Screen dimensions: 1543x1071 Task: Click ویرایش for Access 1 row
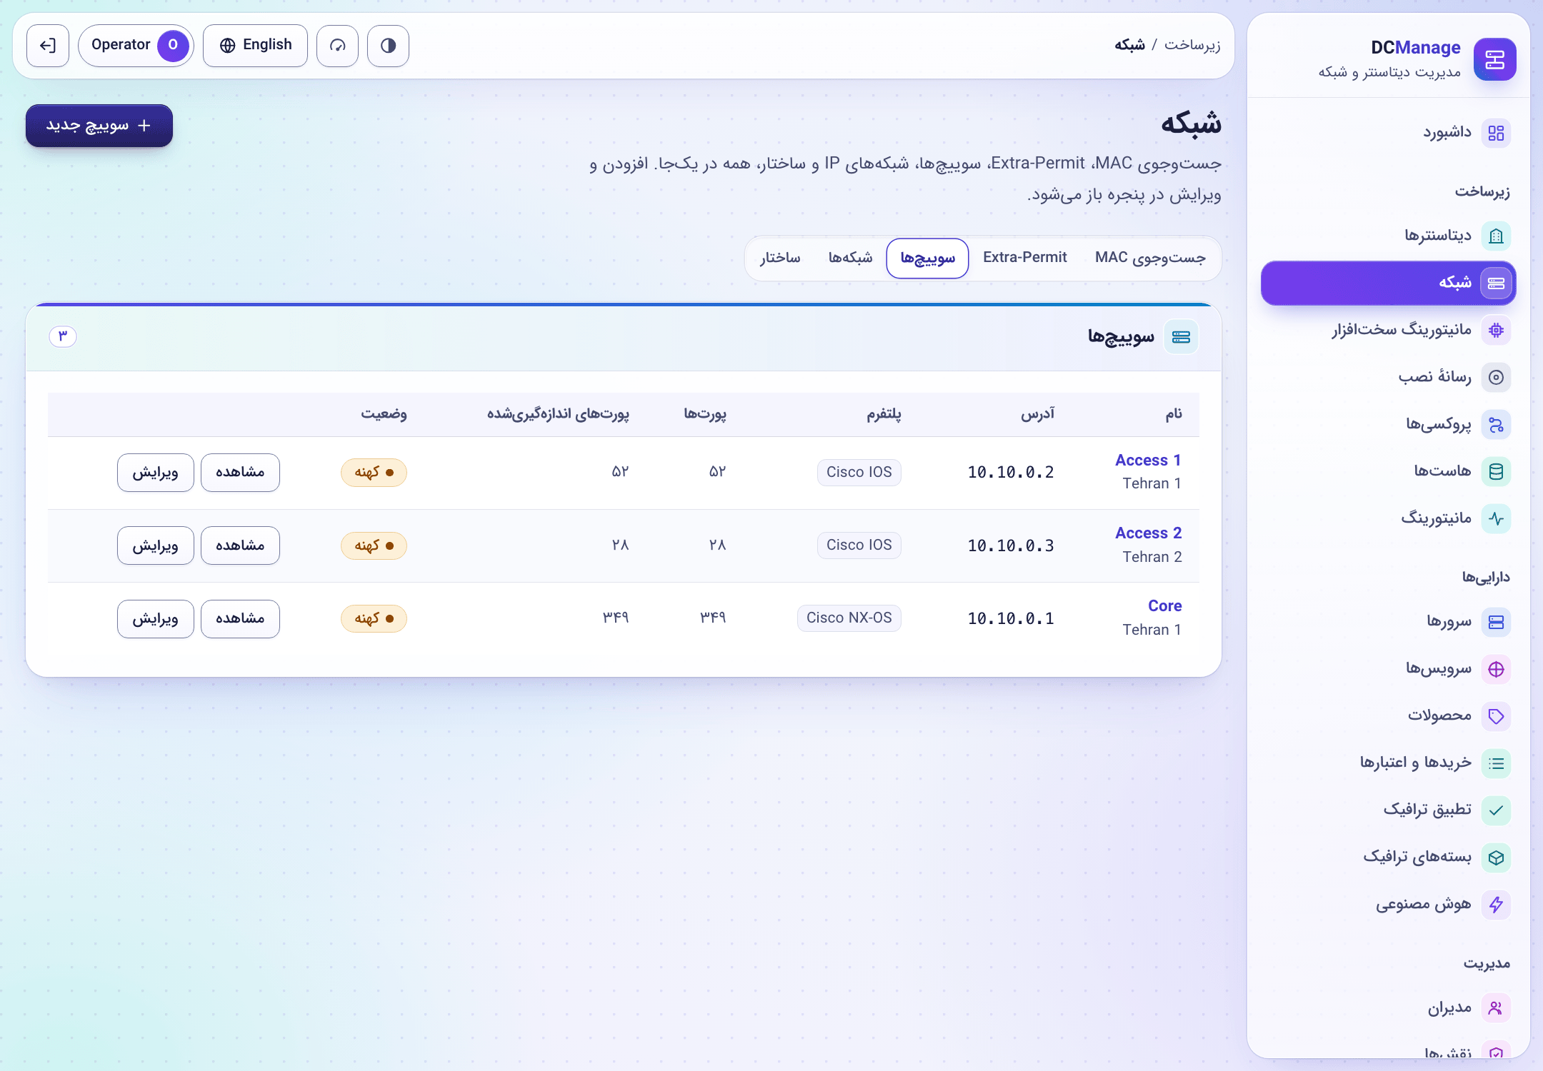pyautogui.click(x=155, y=473)
